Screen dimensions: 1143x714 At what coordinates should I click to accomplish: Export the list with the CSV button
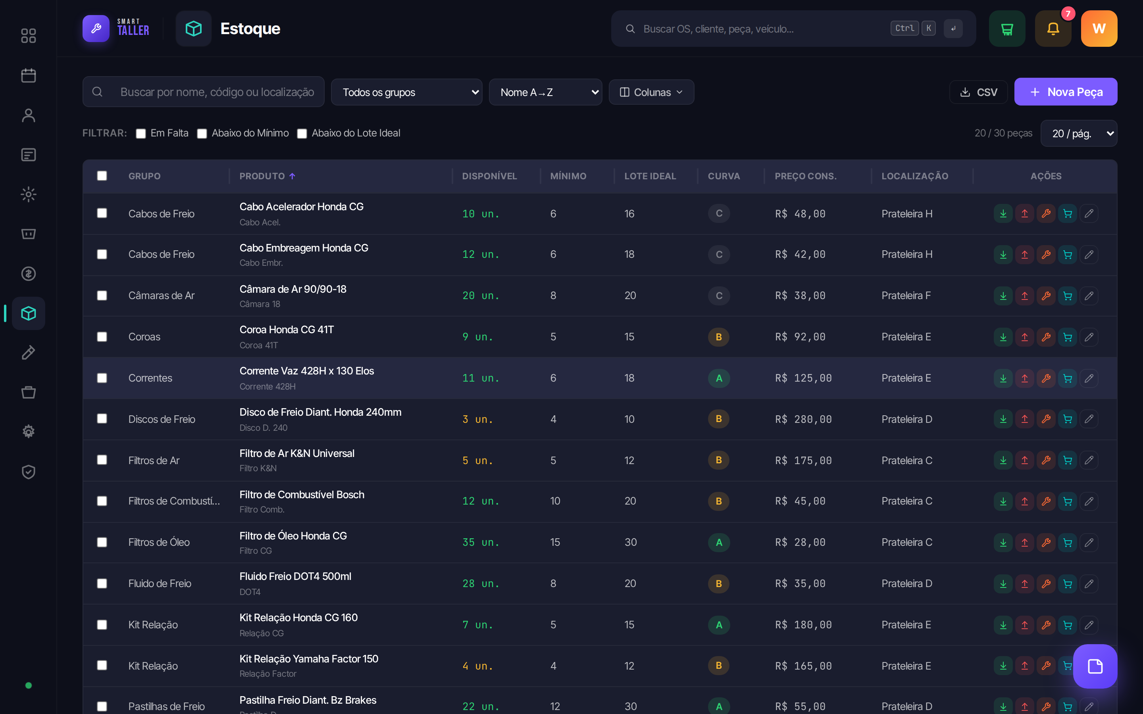[978, 92]
